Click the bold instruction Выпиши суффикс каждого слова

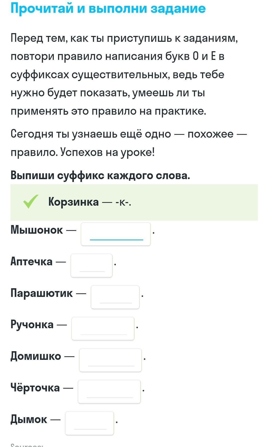(x=100, y=175)
